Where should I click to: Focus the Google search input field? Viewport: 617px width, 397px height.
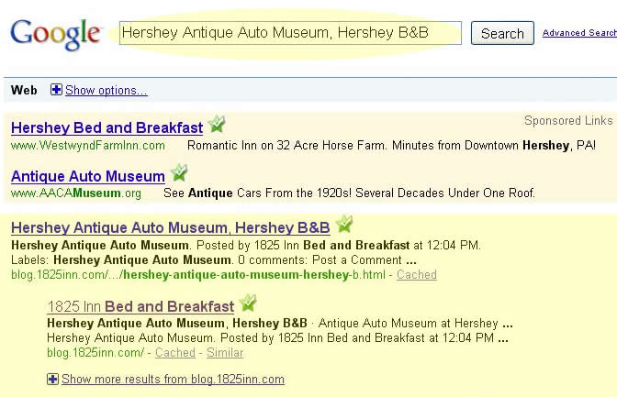tap(290, 33)
